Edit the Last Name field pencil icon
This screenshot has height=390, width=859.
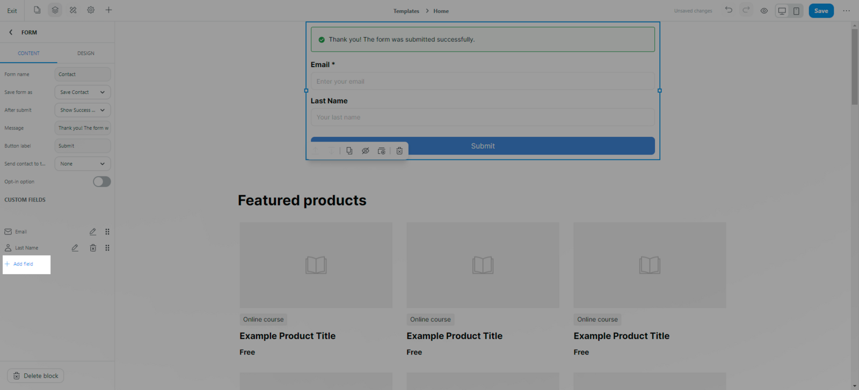pos(75,248)
